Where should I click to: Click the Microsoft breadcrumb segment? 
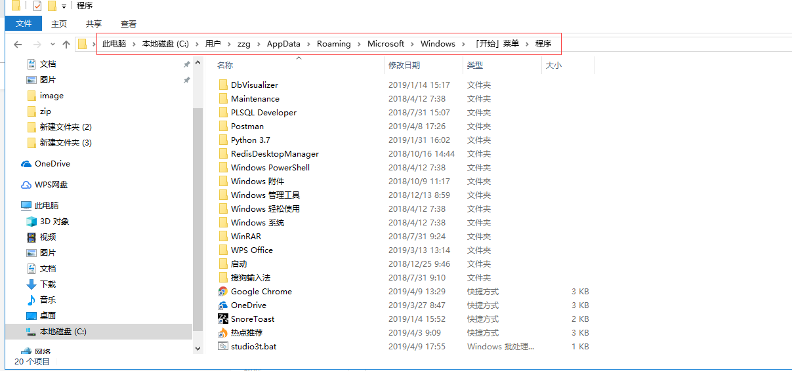click(386, 44)
